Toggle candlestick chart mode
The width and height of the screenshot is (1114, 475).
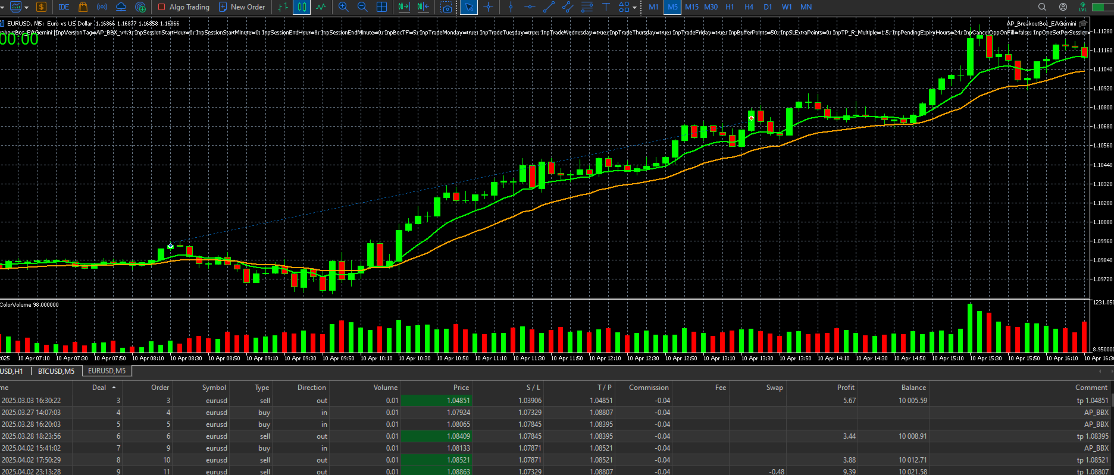coord(302,7)
